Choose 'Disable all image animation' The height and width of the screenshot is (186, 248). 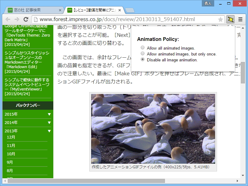142,59
